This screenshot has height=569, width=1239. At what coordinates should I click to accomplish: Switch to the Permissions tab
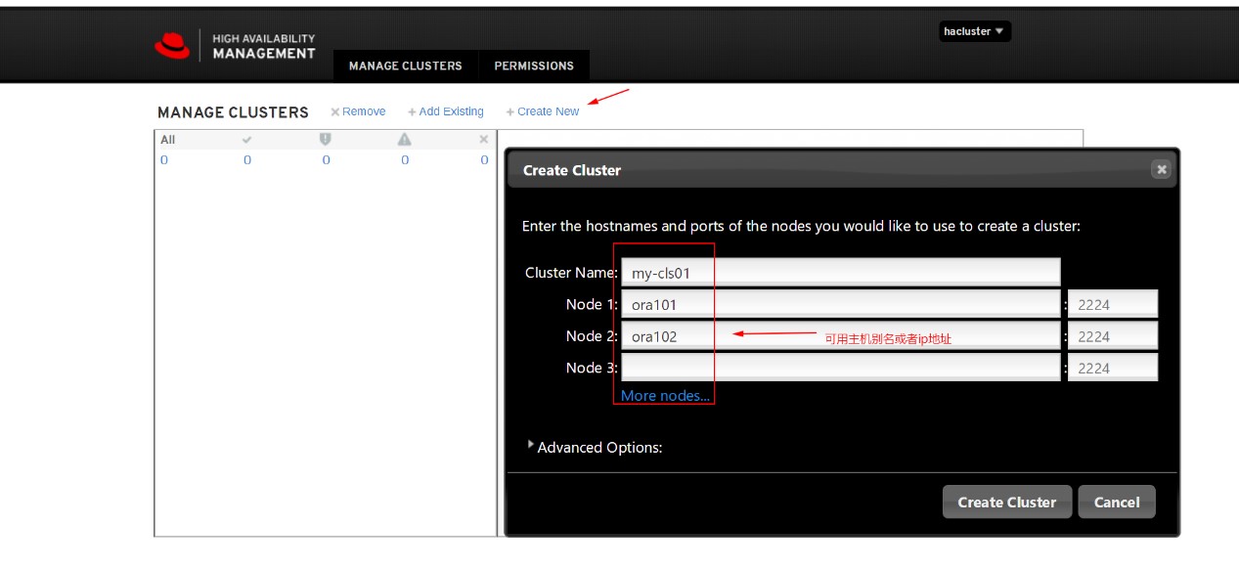click(533, 66)
